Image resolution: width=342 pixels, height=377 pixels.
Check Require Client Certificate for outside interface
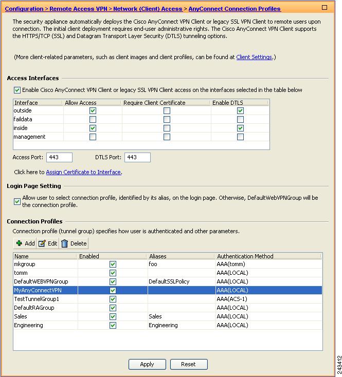tap(167, 110)
